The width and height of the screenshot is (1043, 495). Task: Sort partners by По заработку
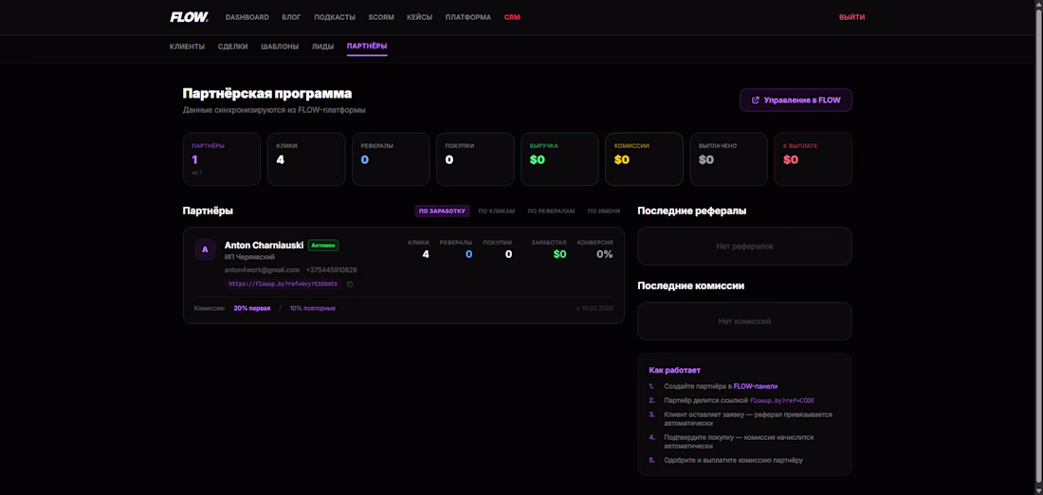(443, 211)
